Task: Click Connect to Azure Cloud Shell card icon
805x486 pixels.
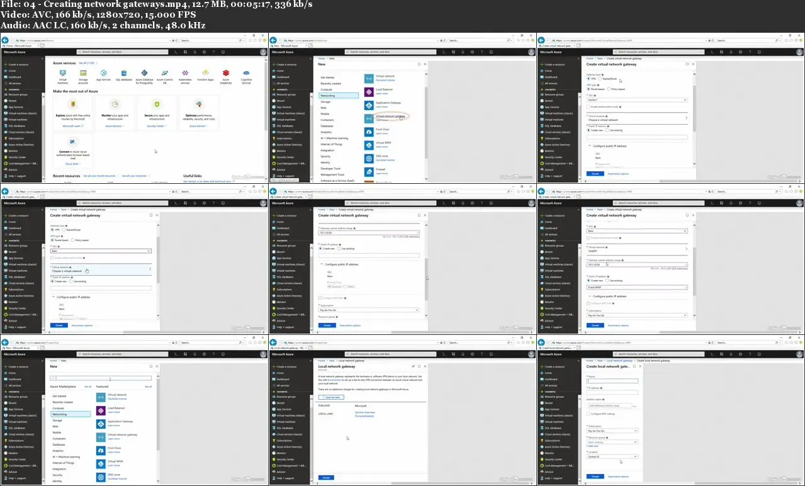Action: click(74, 142)
